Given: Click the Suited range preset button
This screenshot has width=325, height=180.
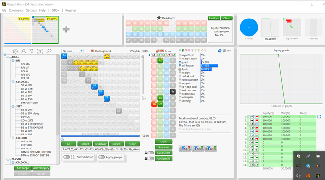Looking at the screenshot, I should coord(116,144).
